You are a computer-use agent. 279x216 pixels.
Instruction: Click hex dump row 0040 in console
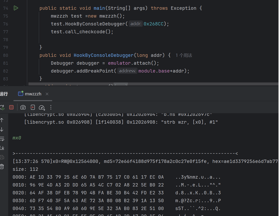(x=117, y=208)
